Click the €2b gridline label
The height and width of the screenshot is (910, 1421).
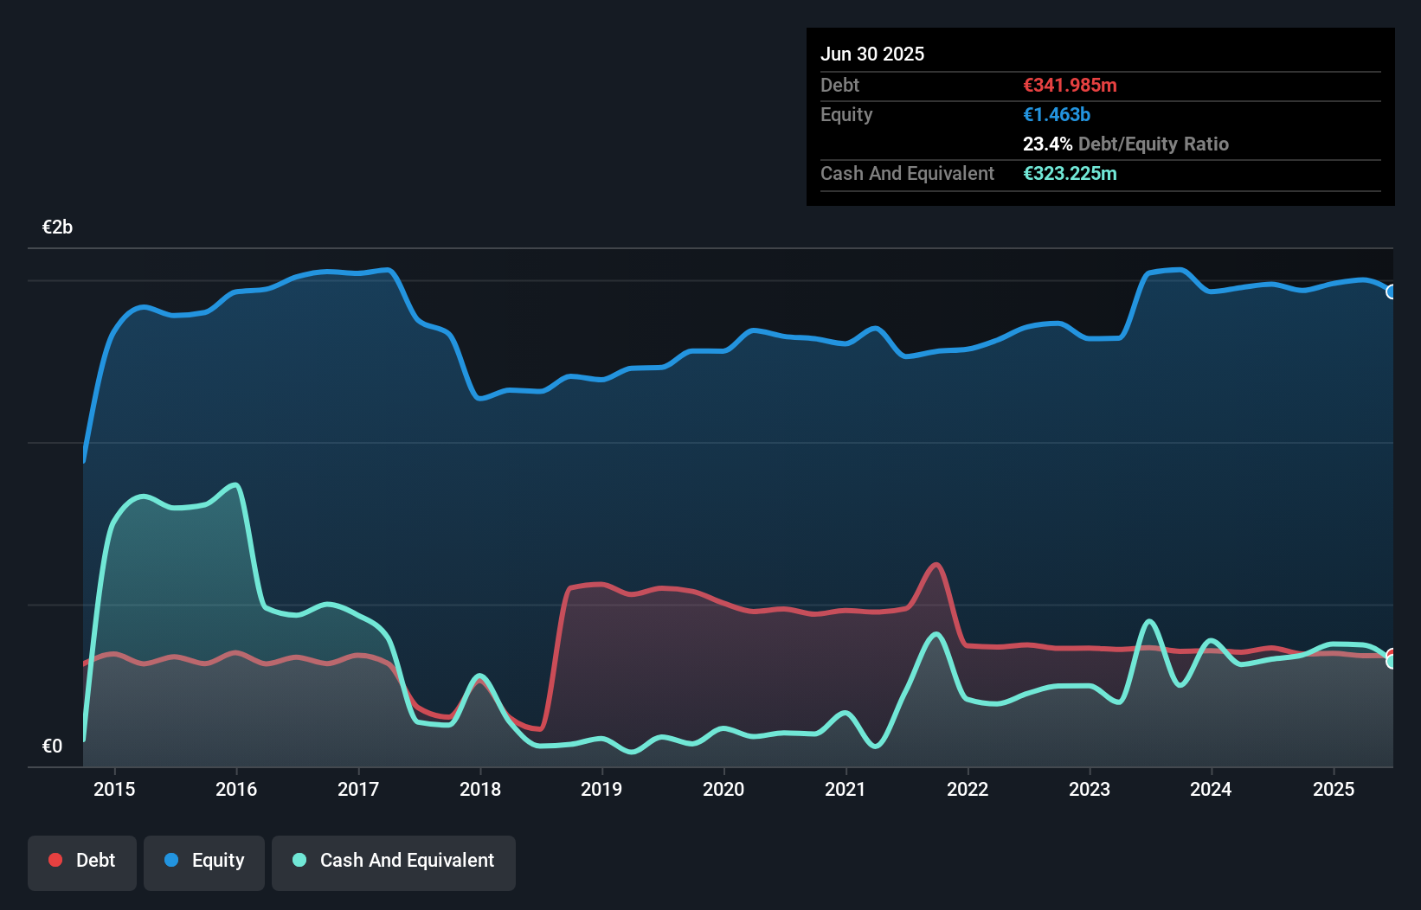(x=57, y=226)
